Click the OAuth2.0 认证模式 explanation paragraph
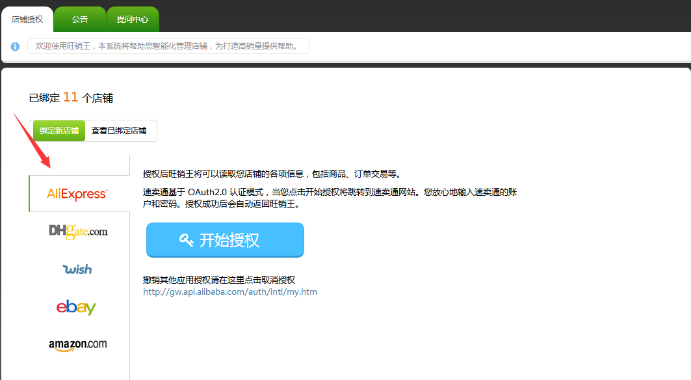The image size is (691, 380). pyautogui.click(x=330, y=198)
